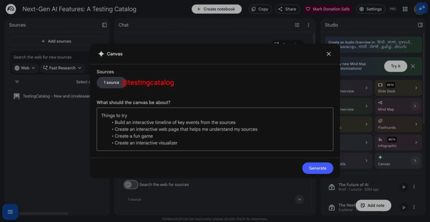
Task: Toggle Search the web for sources
Action: [131, 185]
